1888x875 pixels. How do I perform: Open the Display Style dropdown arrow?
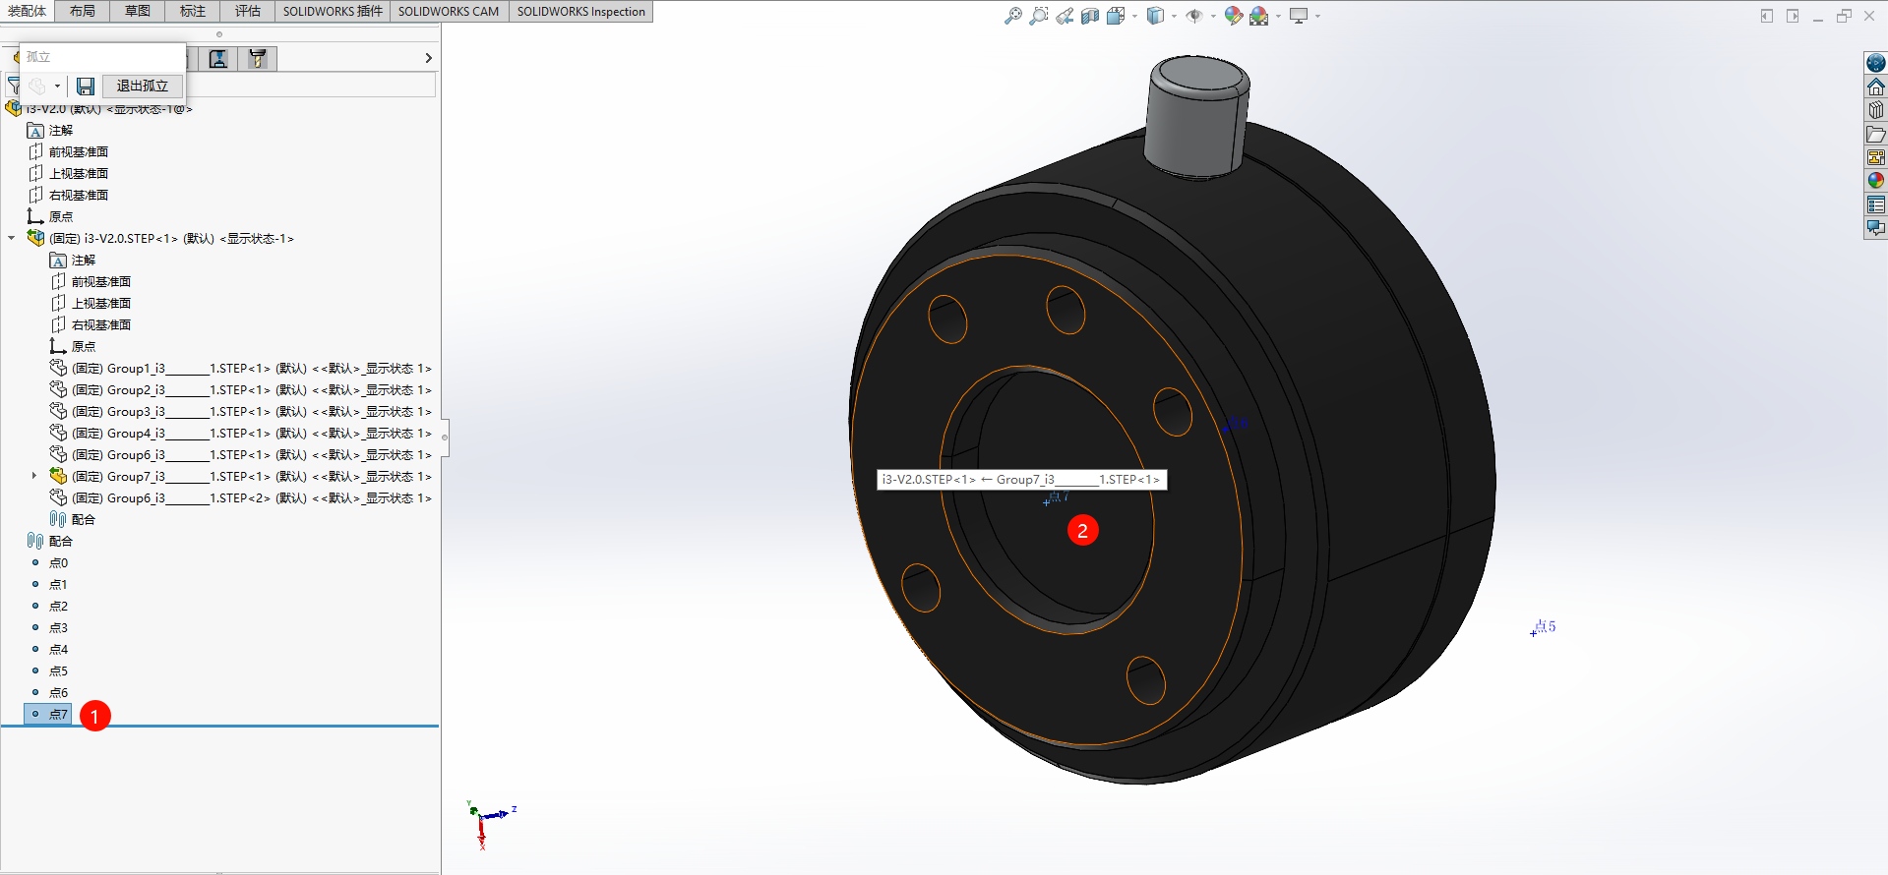click(x=1174, y=16)
